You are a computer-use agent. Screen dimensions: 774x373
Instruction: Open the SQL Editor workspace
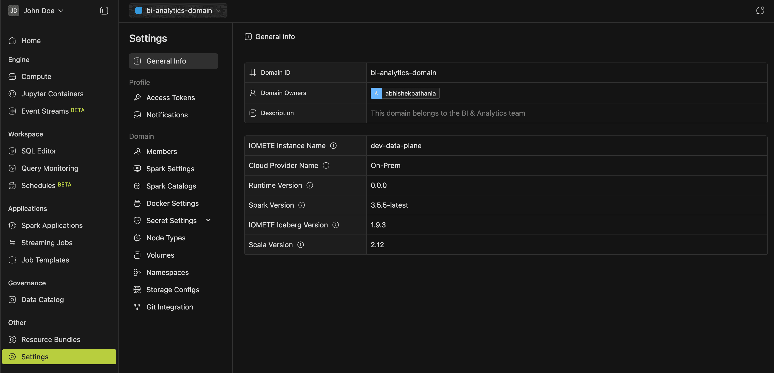coord(39,151)
